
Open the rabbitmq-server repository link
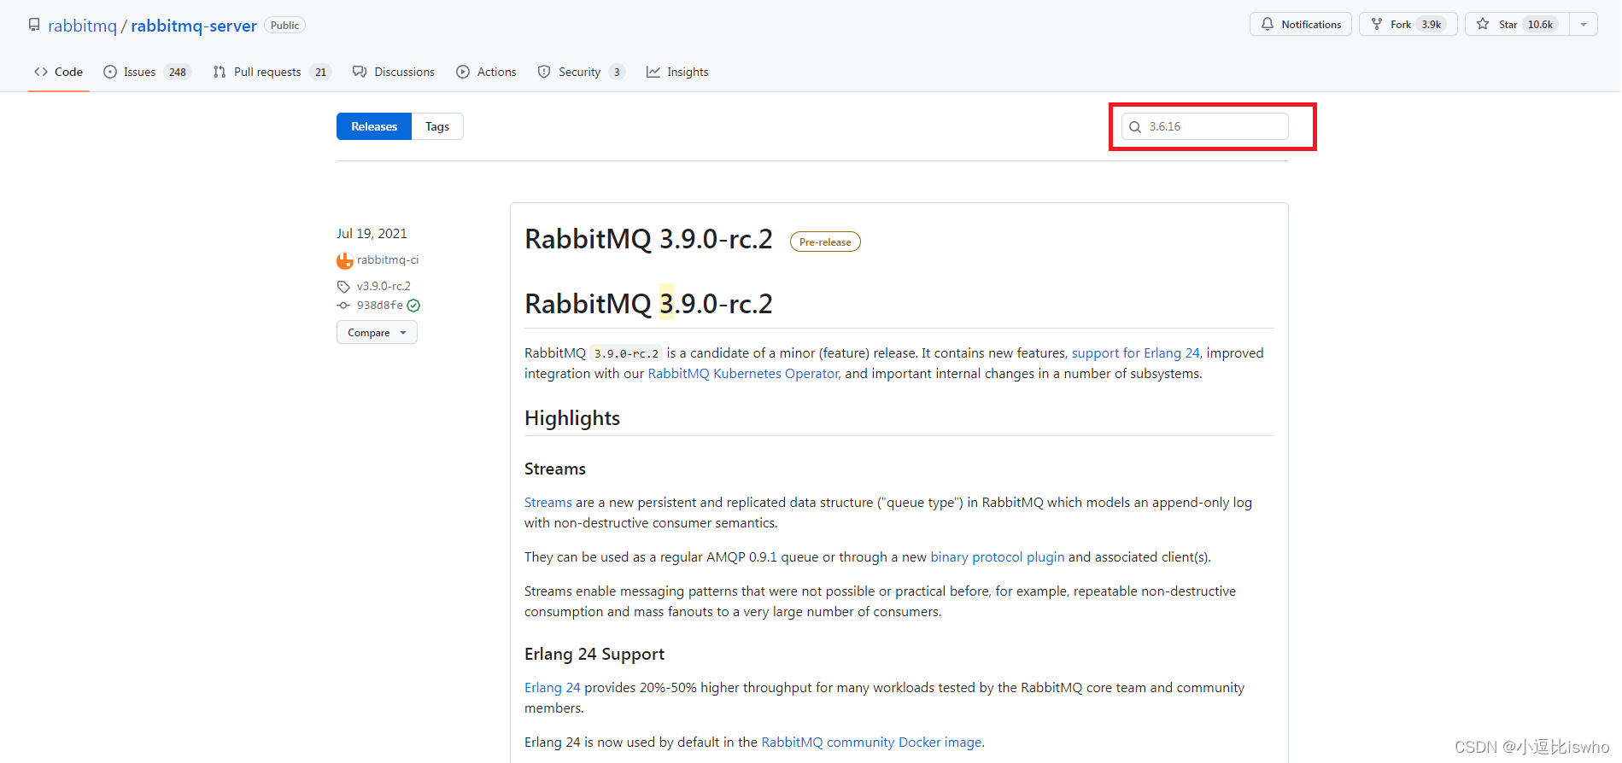tap(194, 26)
